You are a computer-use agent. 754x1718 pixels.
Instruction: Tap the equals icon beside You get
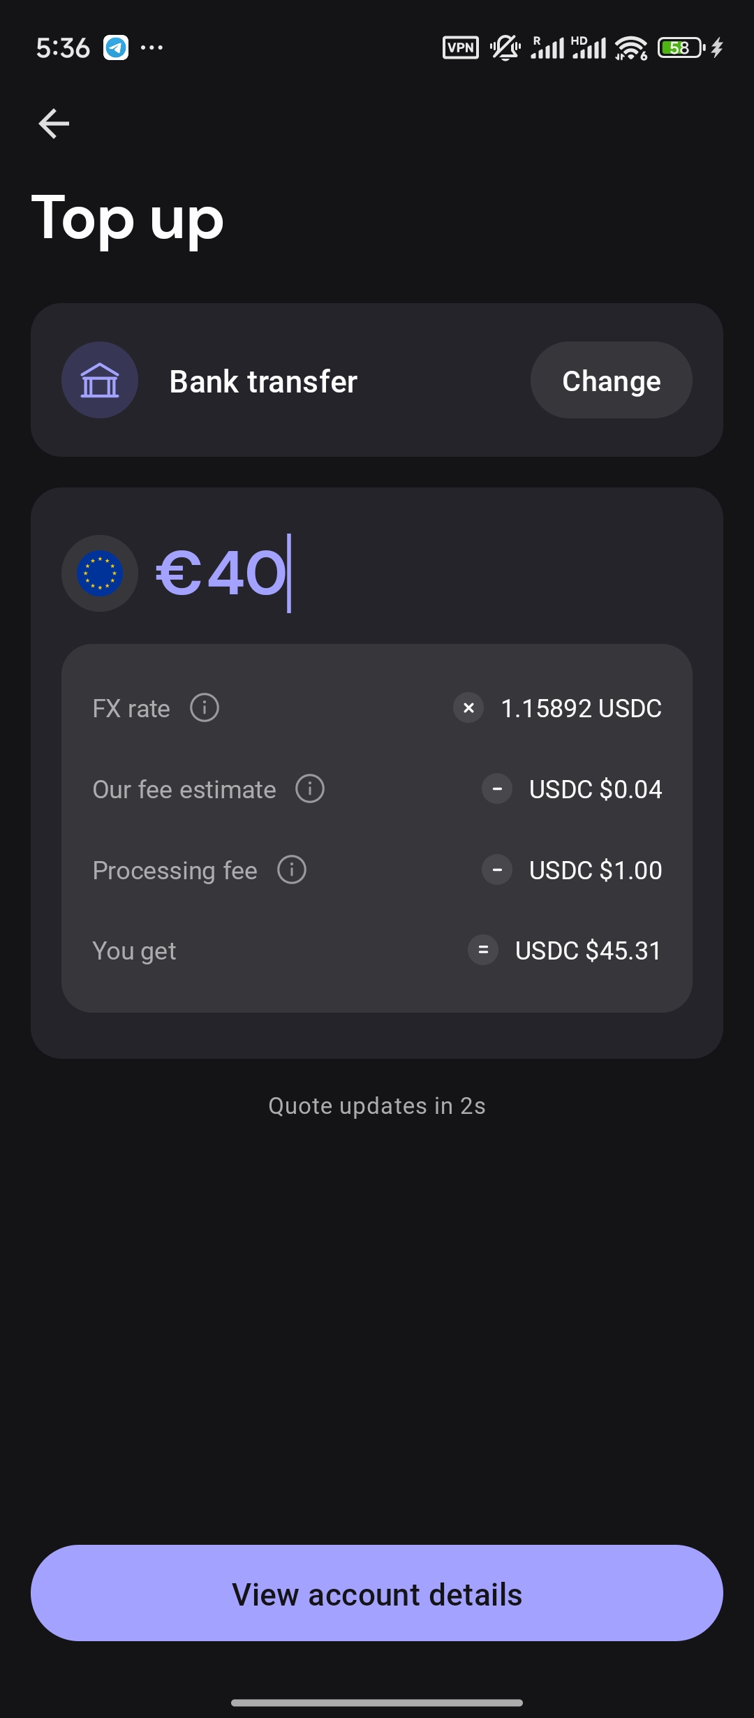coord(483,950)
